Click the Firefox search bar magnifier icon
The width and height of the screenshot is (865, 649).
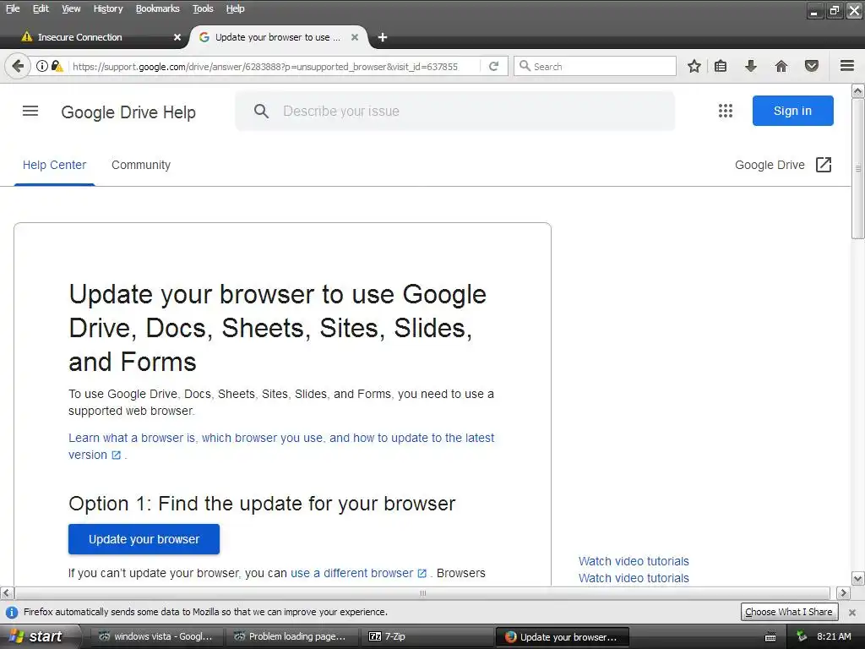tap(525, 66)
